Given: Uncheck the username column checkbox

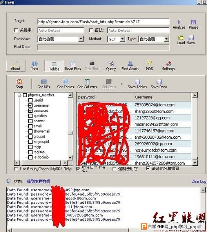Looking at the screenshot, I should pyautogui.click(x=30, y=105).
